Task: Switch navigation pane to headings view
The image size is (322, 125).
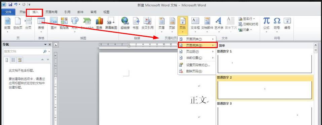Action: [7, 59]
